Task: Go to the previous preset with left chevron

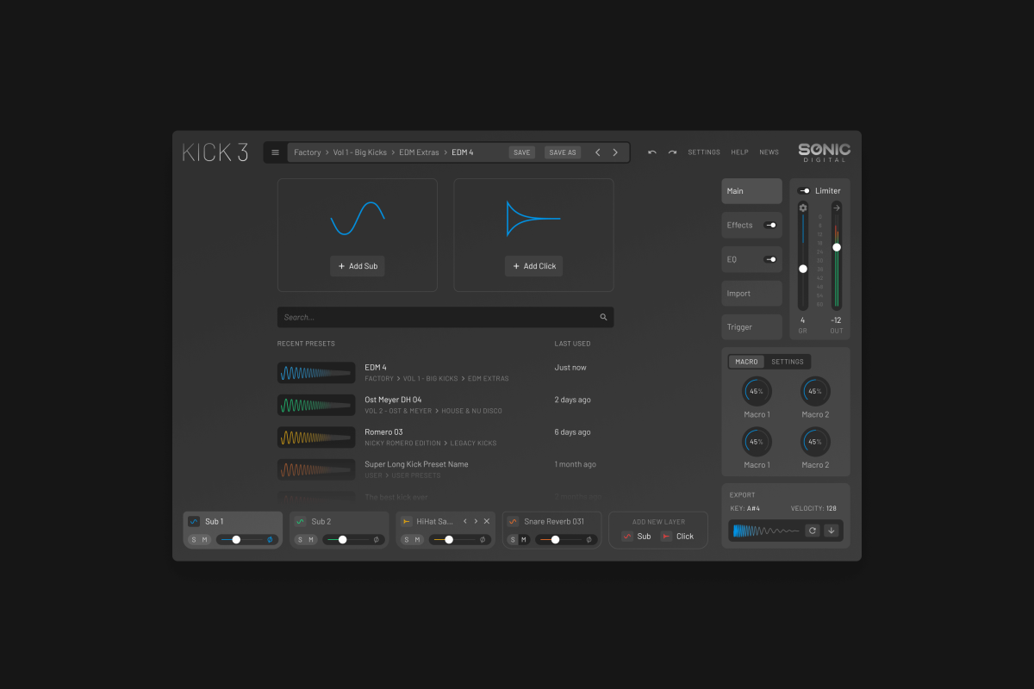Action: click(x=598, y=152)
